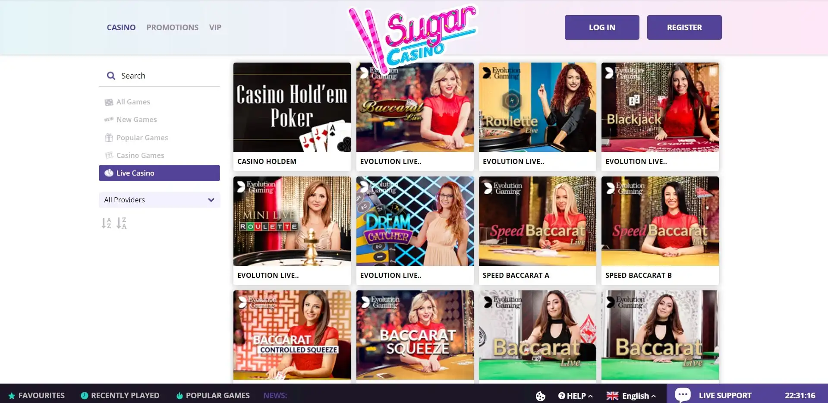Launch the Dream Catcher game
The height and width of the screenshot is (403, 828).
click(x=415, y=221)
